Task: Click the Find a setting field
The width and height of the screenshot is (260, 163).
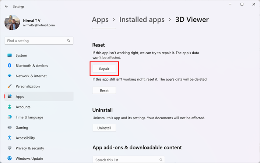Action: click(39, 41)
